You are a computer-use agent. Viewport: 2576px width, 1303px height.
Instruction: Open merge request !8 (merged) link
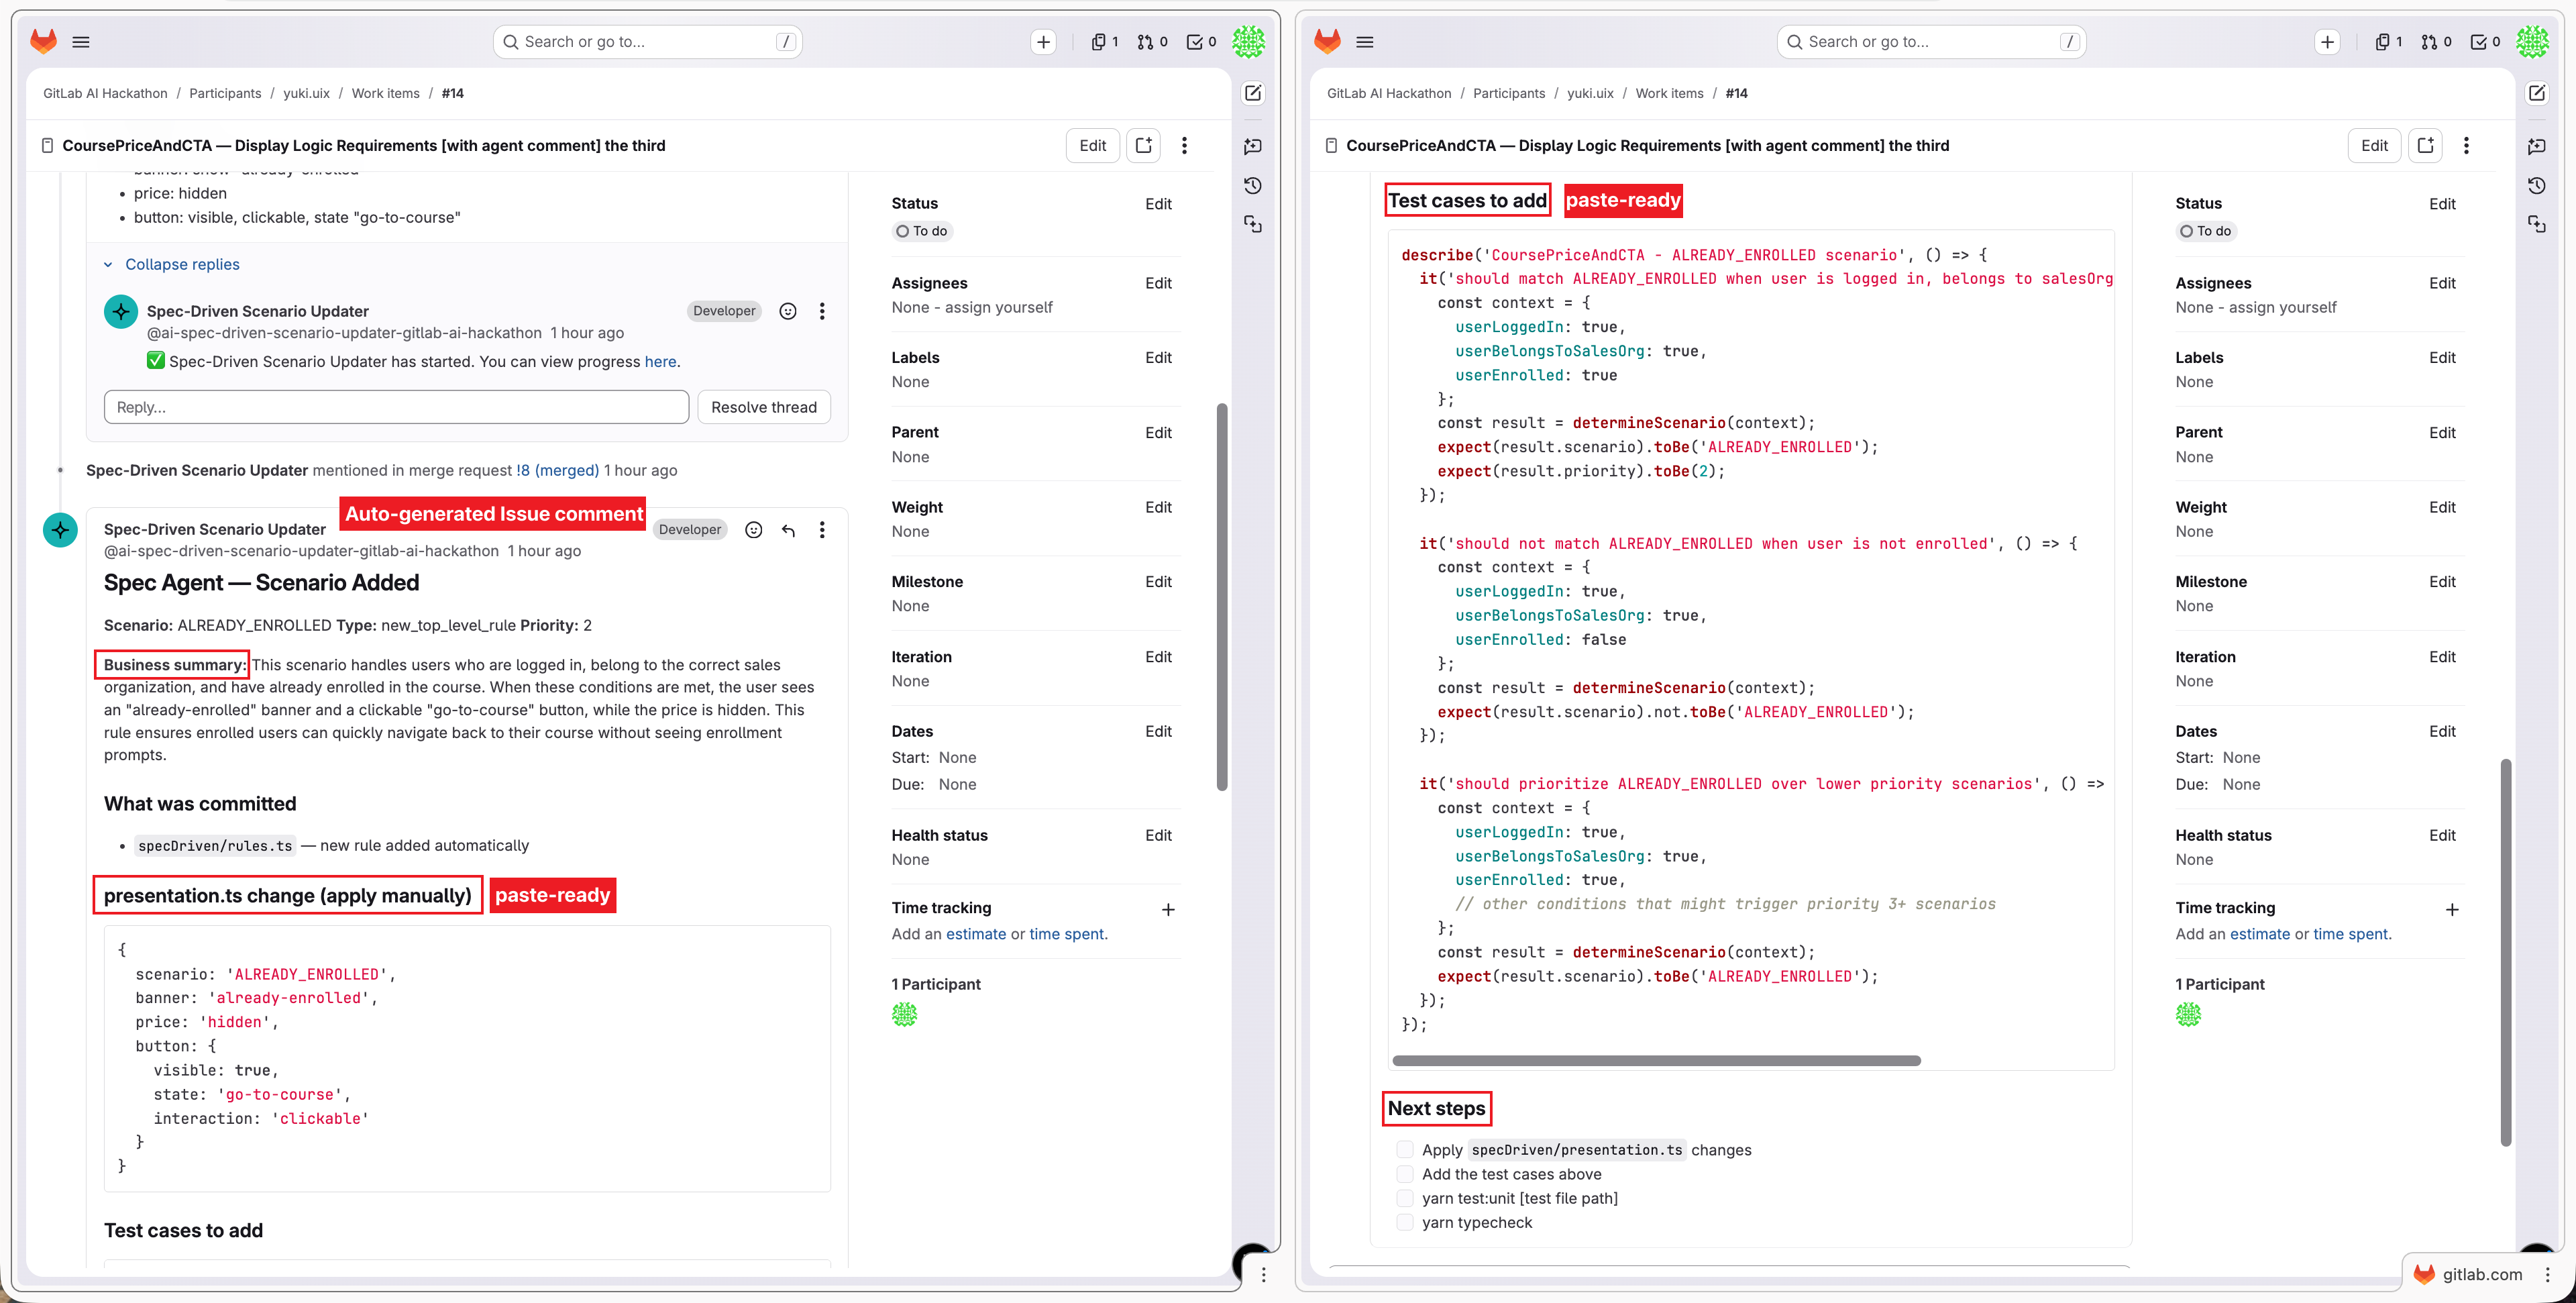(557, 470)
